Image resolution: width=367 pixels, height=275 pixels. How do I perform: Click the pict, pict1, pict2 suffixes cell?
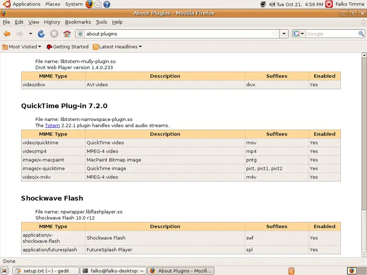(x=277, y=169)
